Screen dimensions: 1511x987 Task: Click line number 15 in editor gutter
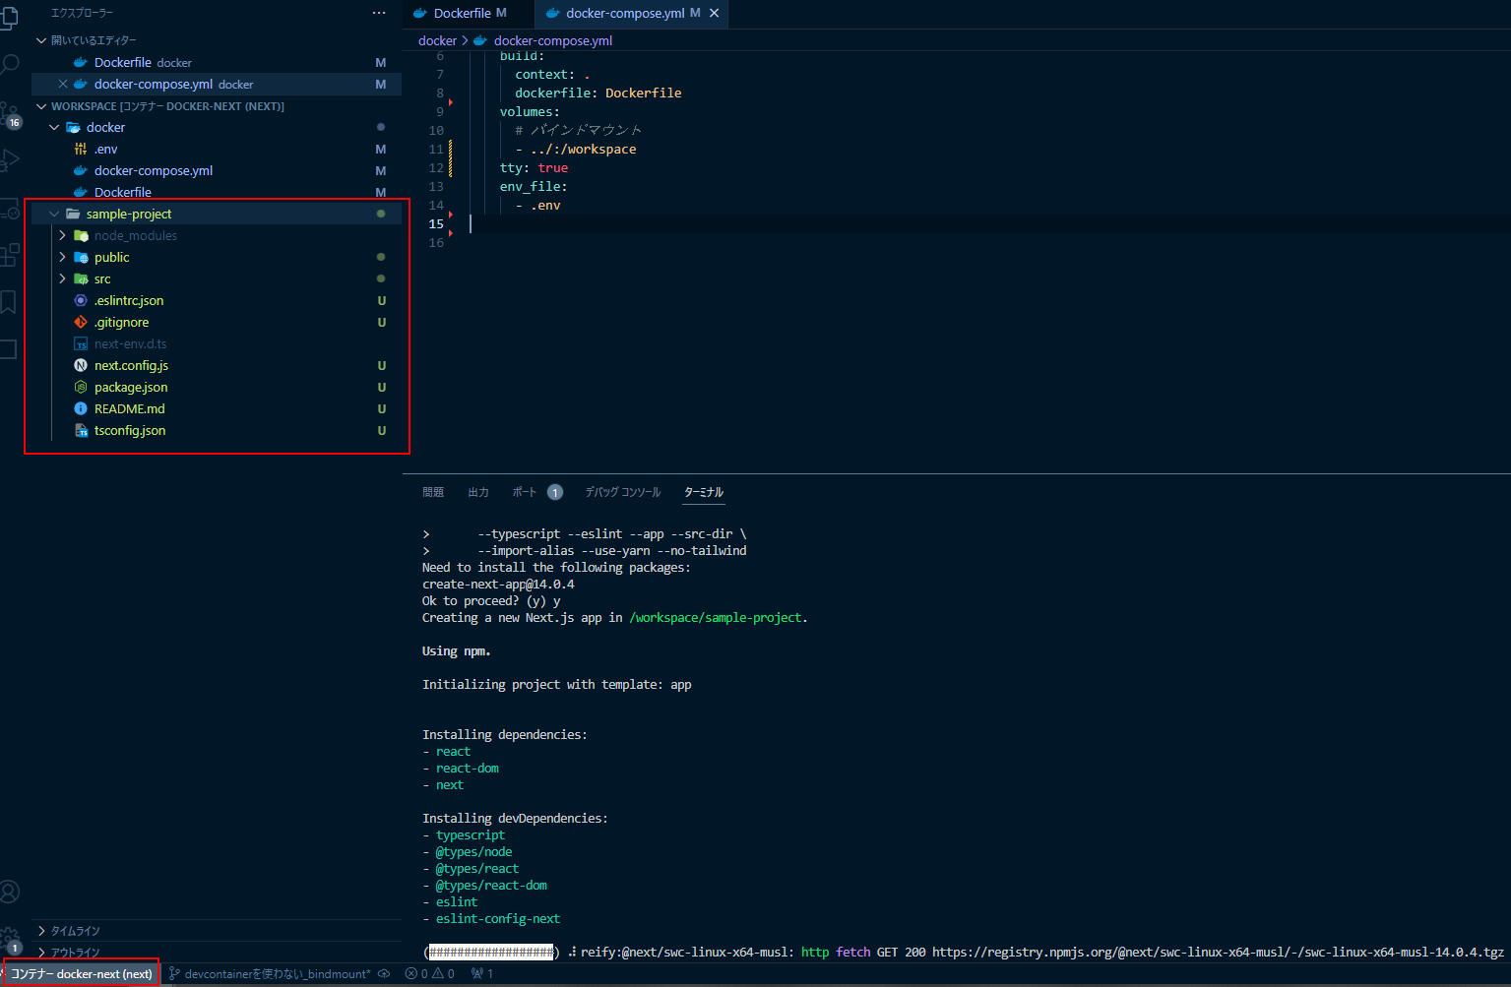(x=436, y=224)
